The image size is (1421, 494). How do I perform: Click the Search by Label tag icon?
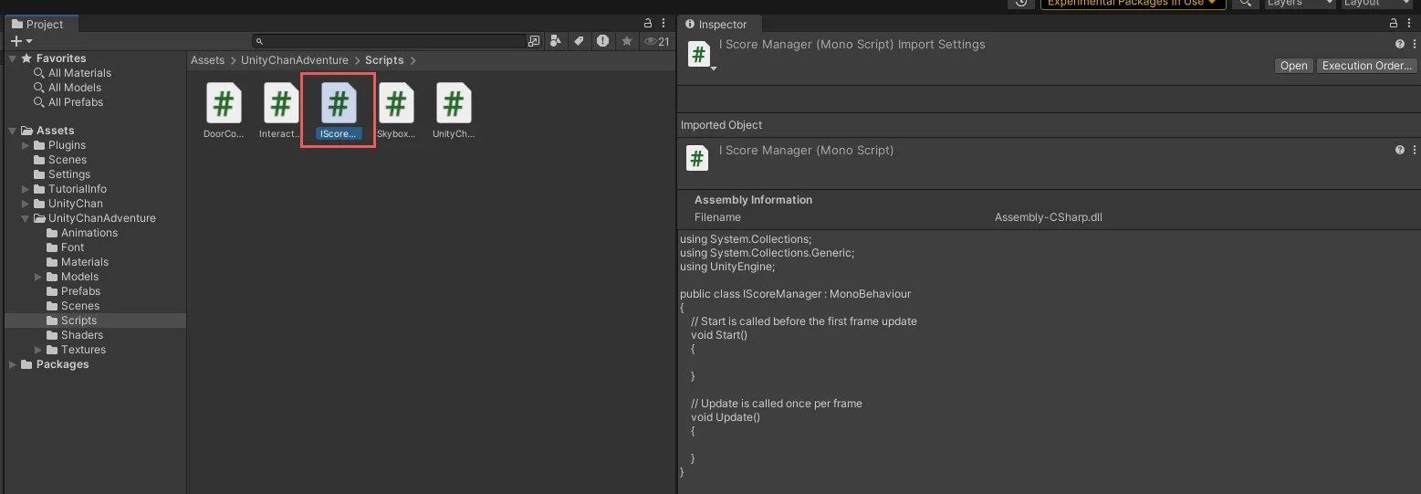point(579,41)
